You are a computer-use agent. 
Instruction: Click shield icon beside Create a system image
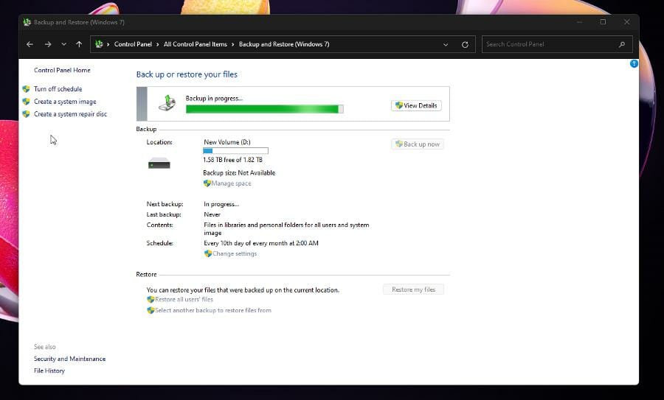(x=27, y=102)
